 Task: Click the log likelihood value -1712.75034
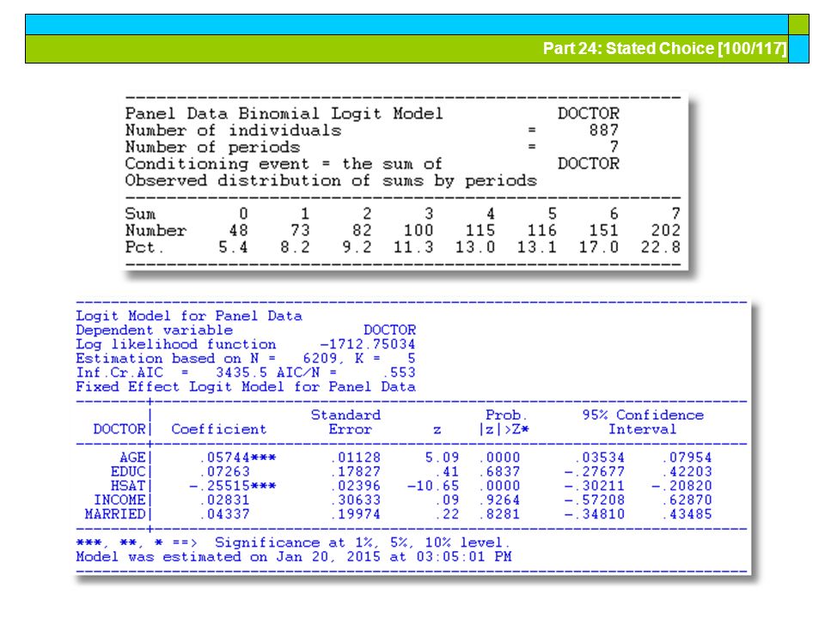click(368, 344)
